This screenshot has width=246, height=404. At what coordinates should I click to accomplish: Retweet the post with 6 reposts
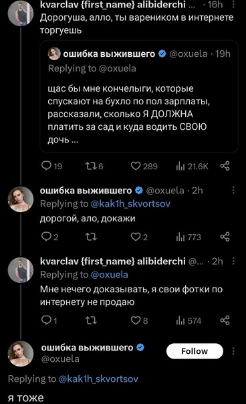coord(94,166)
